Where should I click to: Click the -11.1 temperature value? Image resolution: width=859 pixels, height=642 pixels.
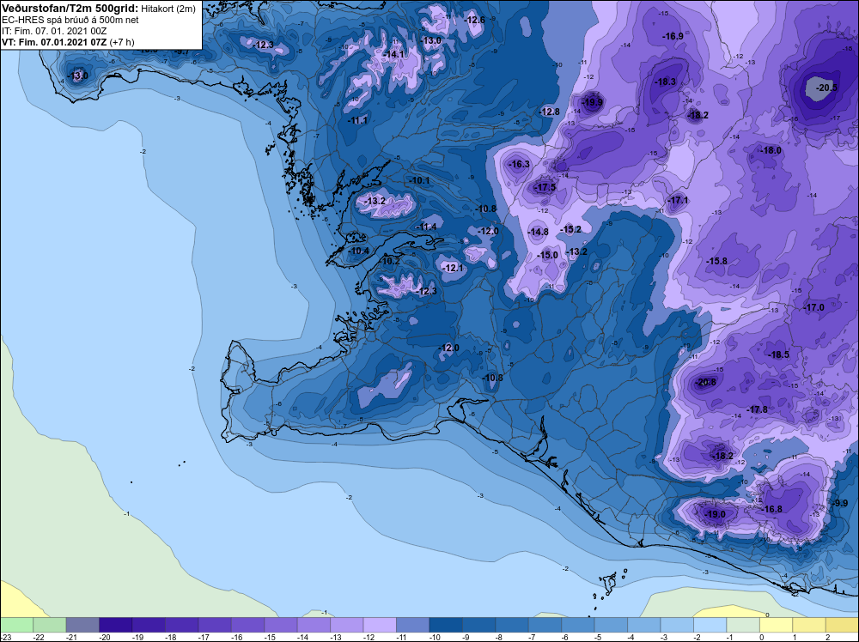[x=357, y=120]
